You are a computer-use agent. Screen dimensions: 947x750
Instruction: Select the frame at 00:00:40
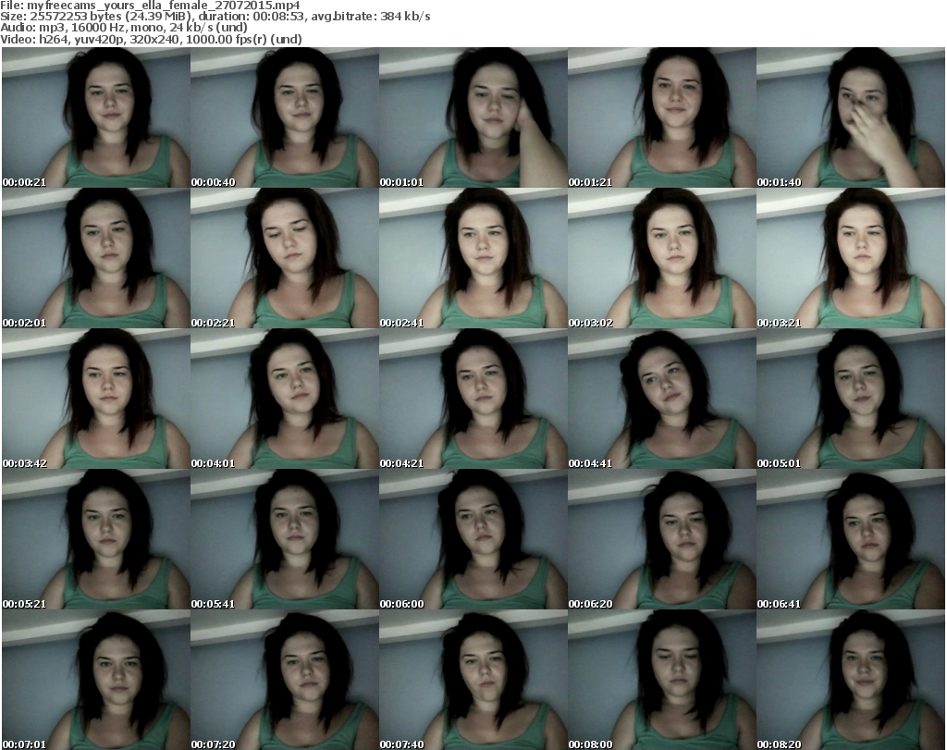pyautogui.click(x=285, y=117)
